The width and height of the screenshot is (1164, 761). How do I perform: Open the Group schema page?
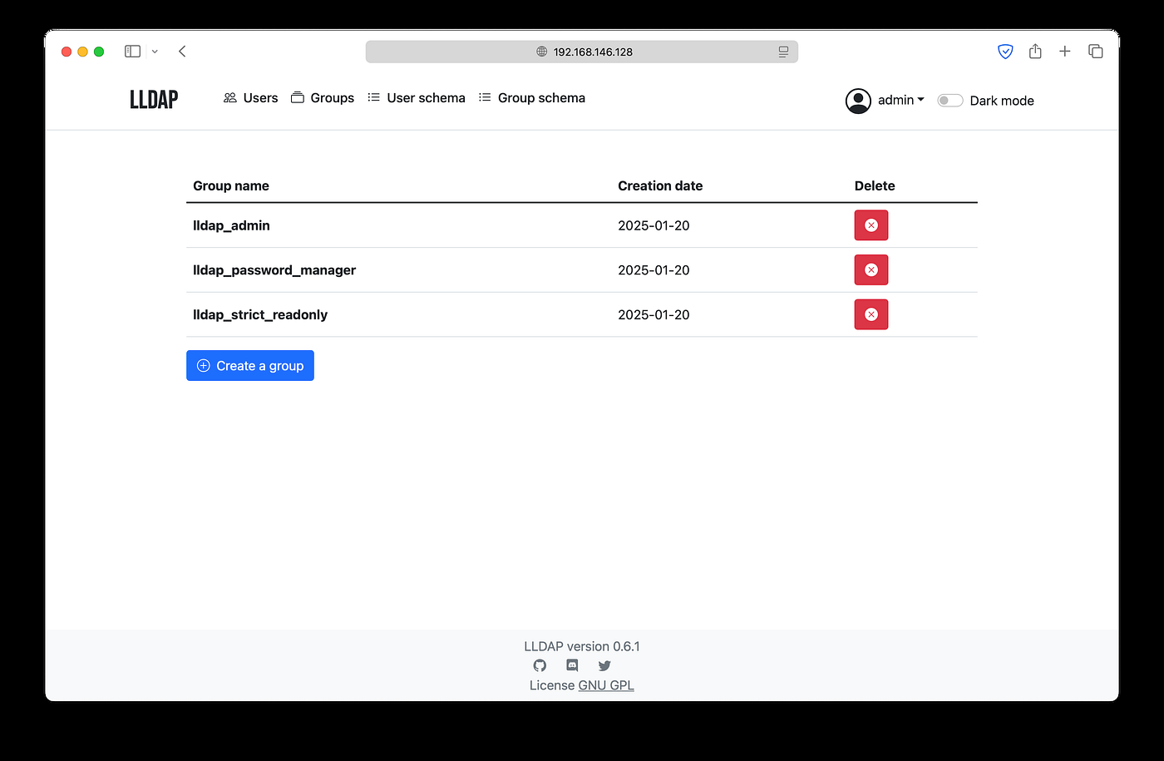pyautogui.click(x=532, y=98)
